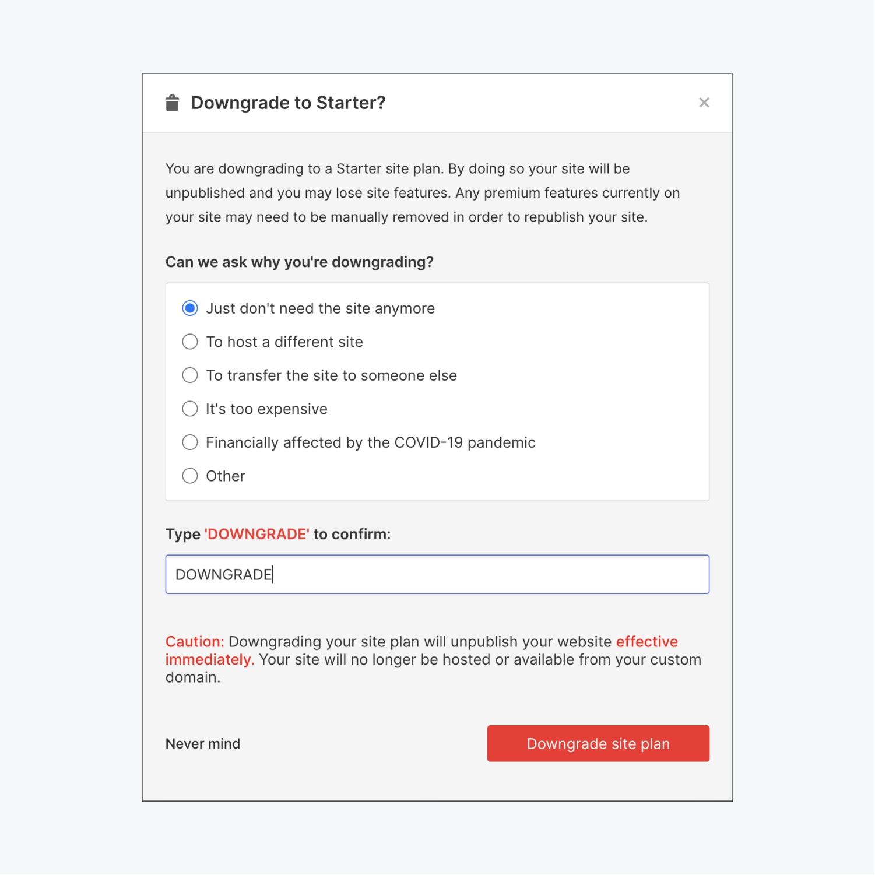Click the Starter plan description paragraph

pyautogui.click(x=422, y=193)
